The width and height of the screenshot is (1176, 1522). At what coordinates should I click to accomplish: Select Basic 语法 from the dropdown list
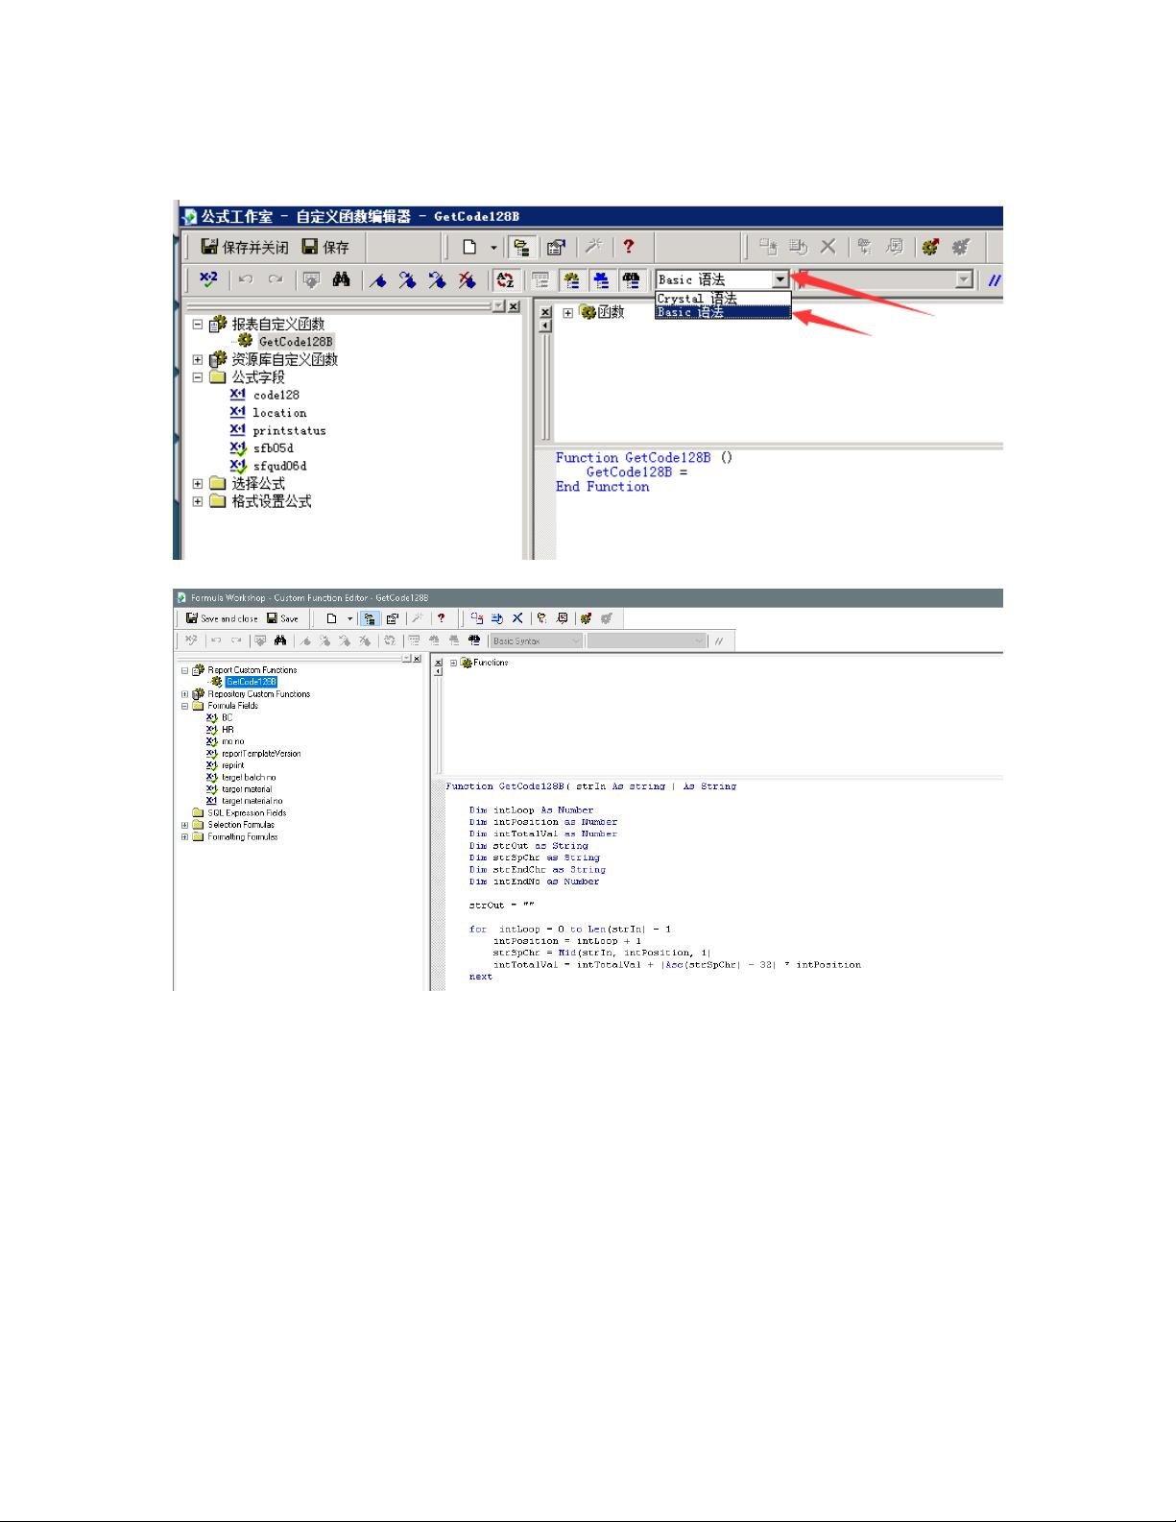point(723,312)
